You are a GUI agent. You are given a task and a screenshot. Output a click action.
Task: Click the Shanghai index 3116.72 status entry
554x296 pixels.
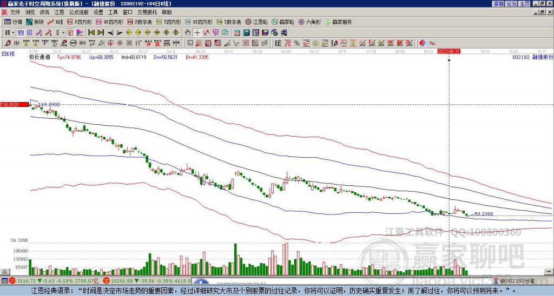[x=54, y=281]
